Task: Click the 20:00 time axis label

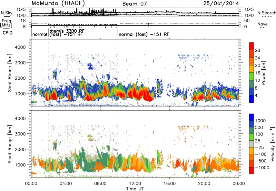Action: click(204, 184)
